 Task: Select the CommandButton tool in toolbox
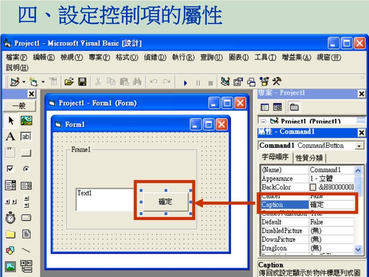[26, 153]
